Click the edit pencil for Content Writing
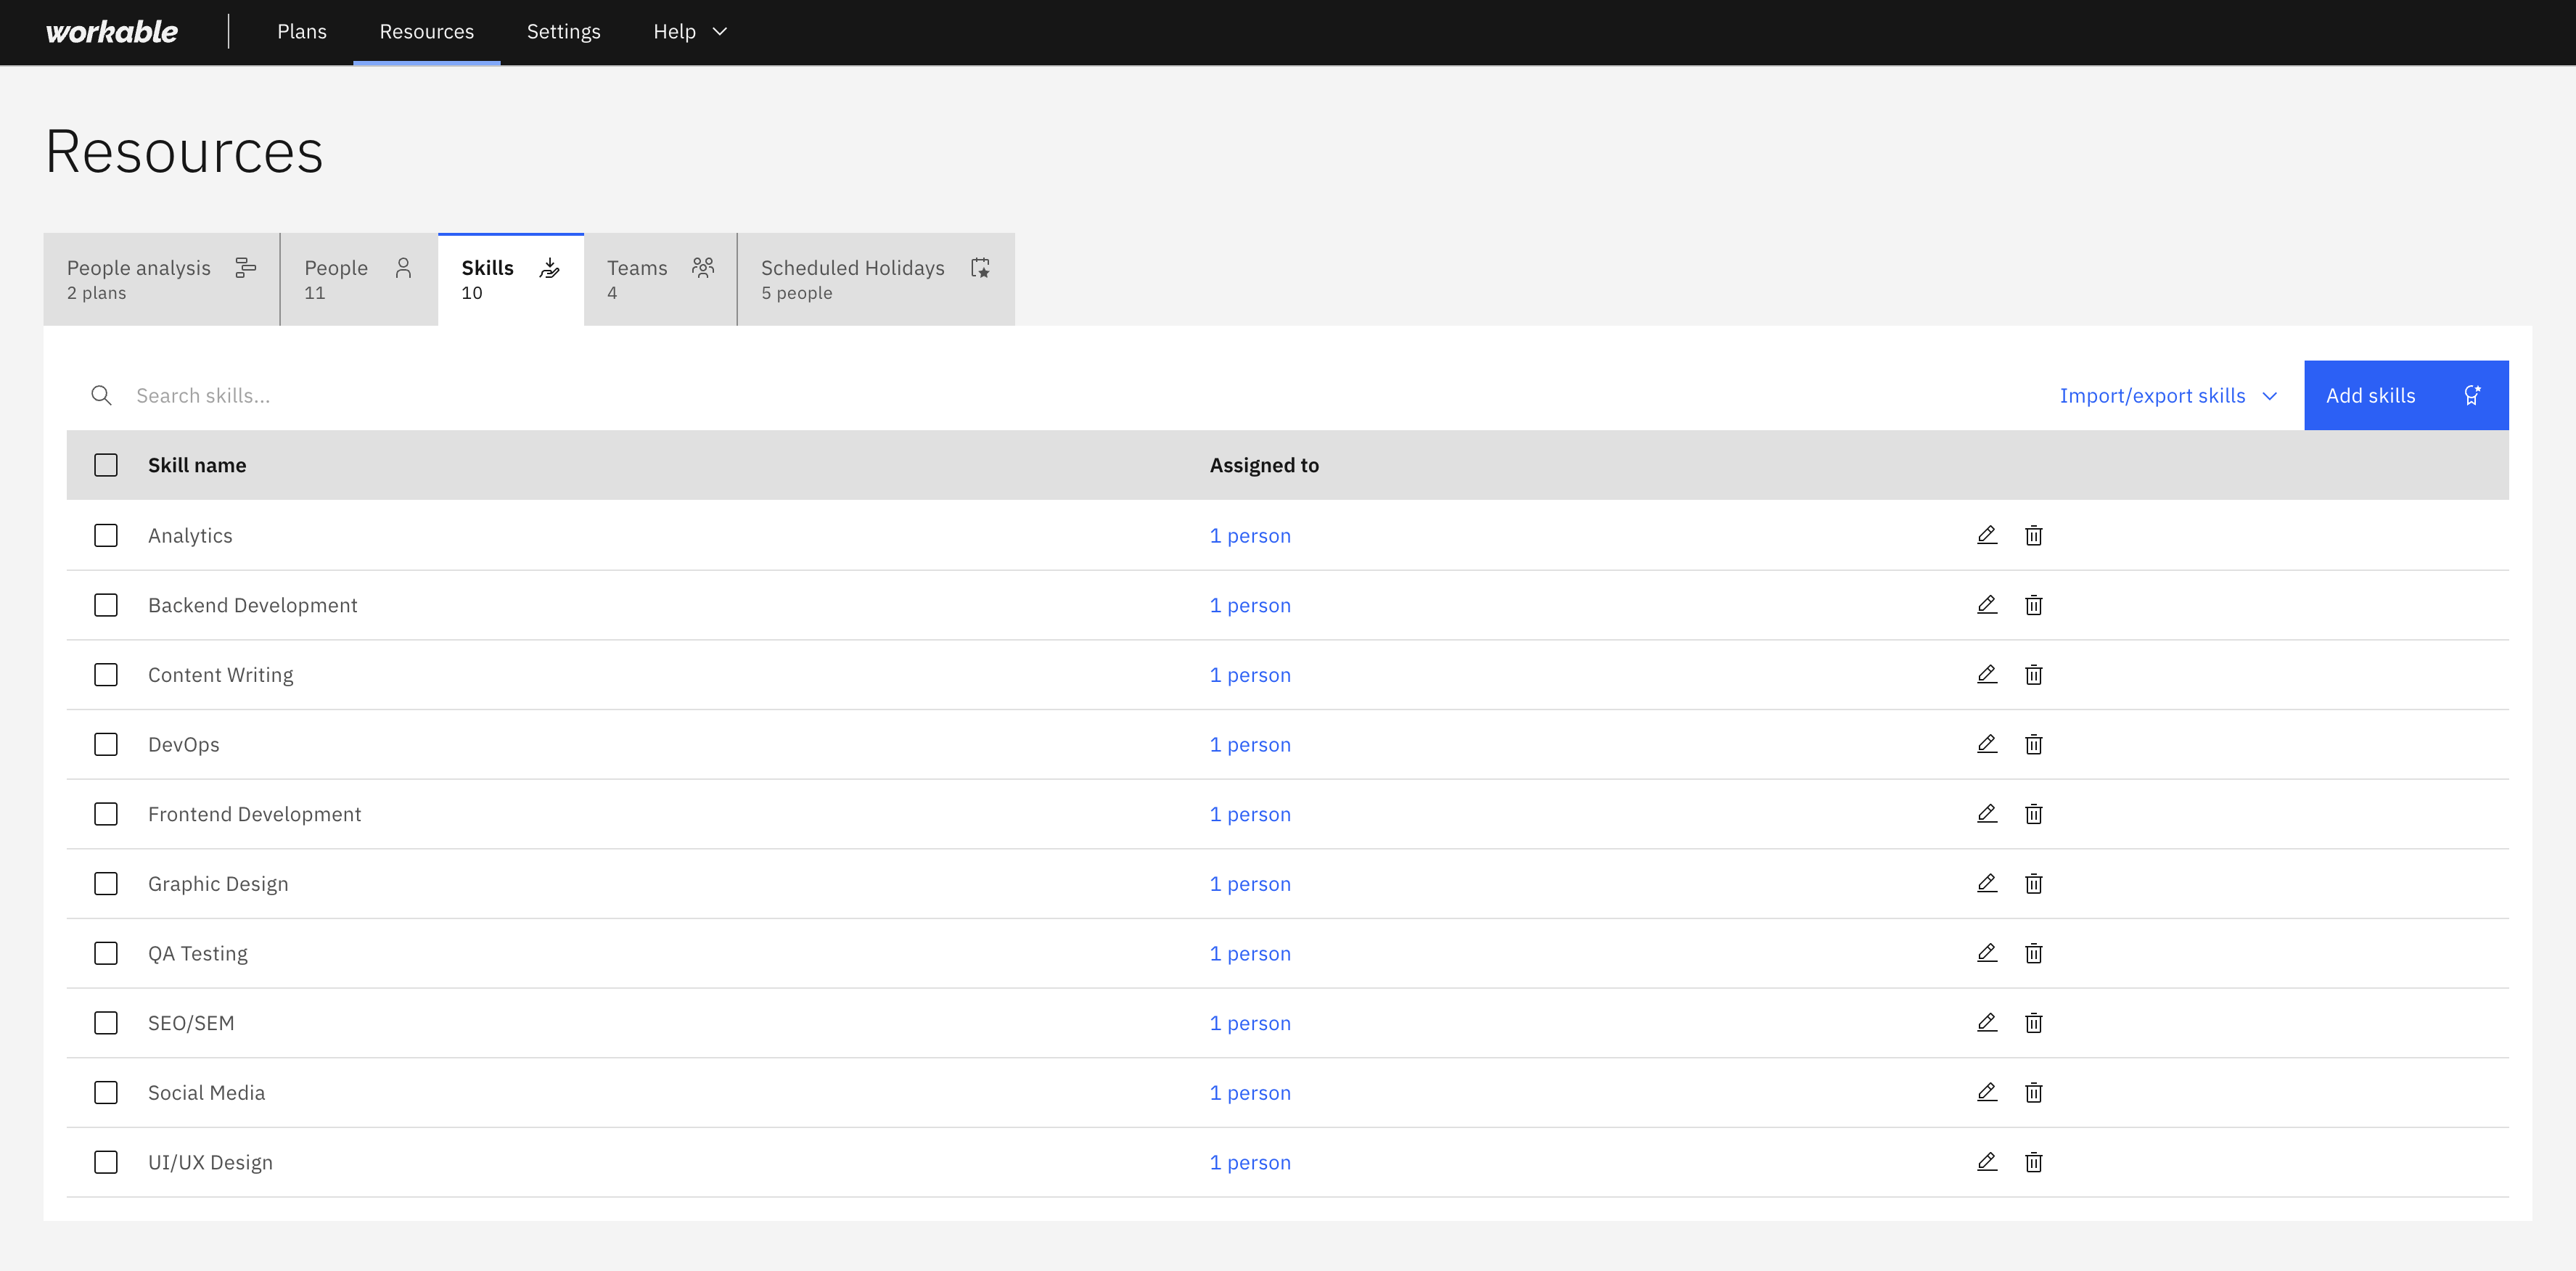 pos(1987,674)
